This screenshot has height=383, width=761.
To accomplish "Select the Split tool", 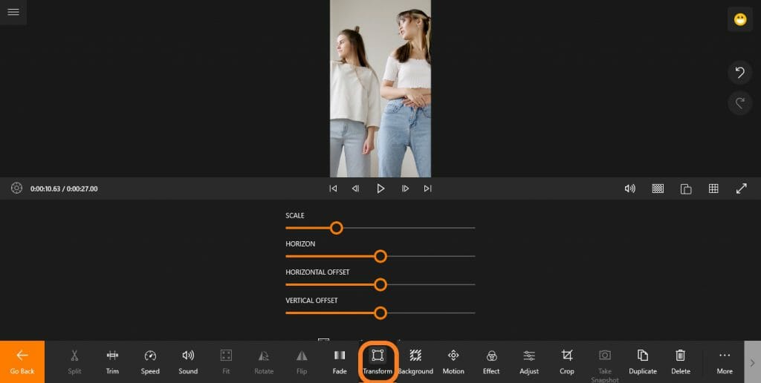I will pyautogui.click(x=74, y=362).
